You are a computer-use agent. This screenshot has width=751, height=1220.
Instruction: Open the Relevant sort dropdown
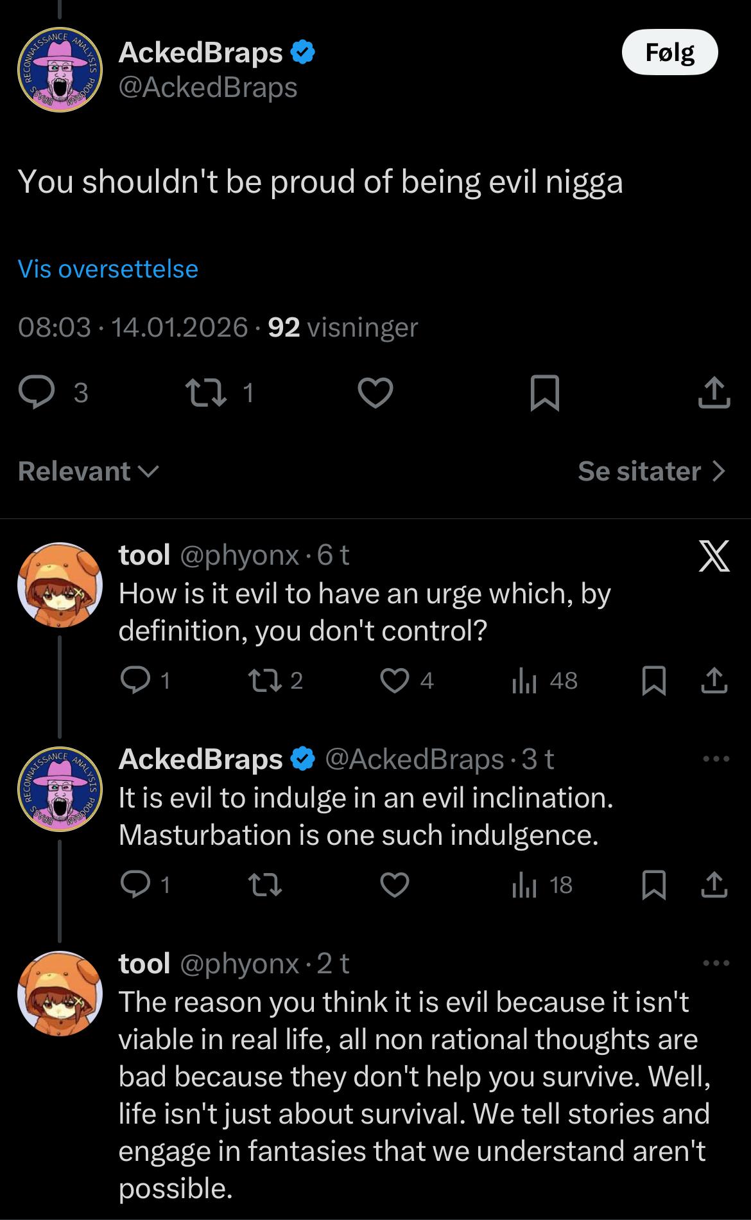click(89, 471)
